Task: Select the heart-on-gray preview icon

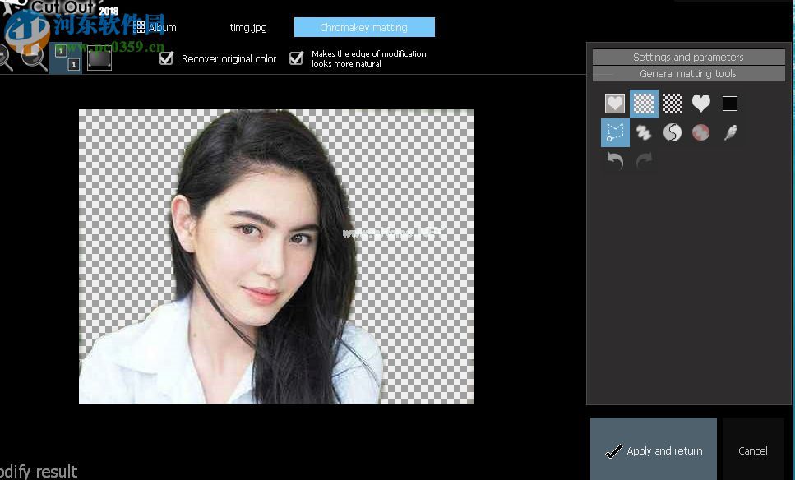Action: 615,104
